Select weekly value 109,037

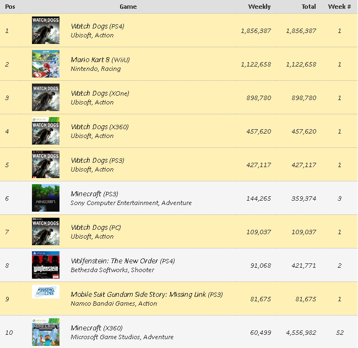click(x=259, y=232)
